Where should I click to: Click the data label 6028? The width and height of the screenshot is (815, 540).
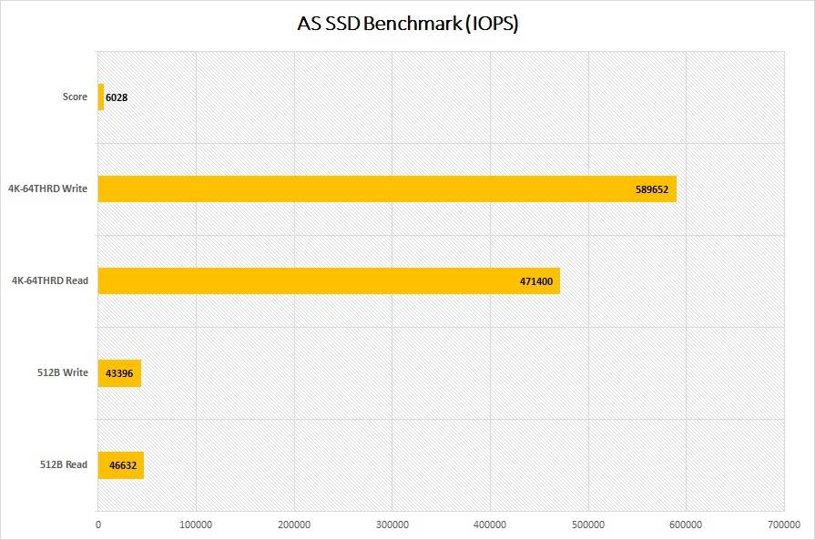(x=117, y=97)
